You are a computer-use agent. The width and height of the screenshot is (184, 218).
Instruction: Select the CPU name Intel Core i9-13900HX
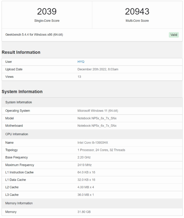[x=93, y=143]
